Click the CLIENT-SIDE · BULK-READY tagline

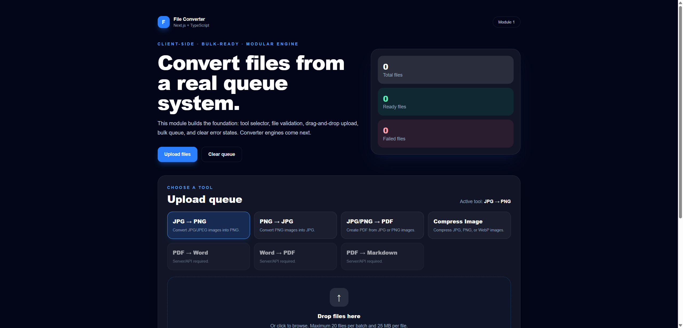coord(228,44)
